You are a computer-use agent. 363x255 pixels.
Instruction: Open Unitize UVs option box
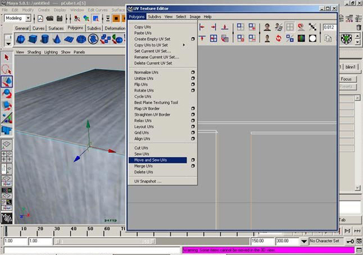tap(192, 79)
